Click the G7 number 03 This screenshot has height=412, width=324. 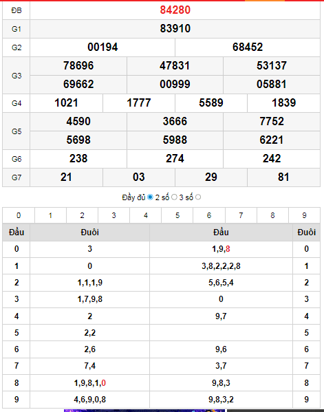pos(139,177)
